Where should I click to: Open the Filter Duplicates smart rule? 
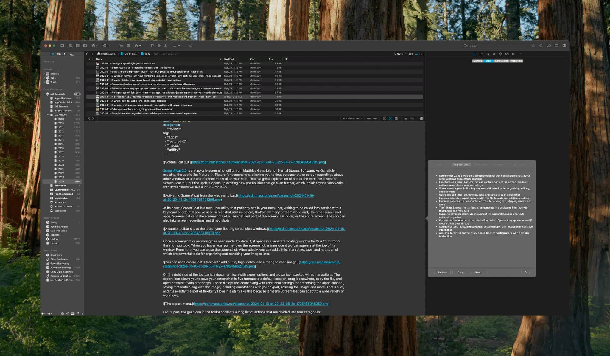tap(62, 259)
